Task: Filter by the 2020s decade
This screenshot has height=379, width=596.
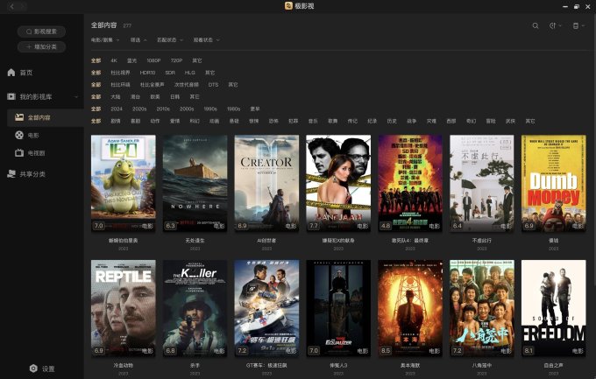Action: coord(139,109)
